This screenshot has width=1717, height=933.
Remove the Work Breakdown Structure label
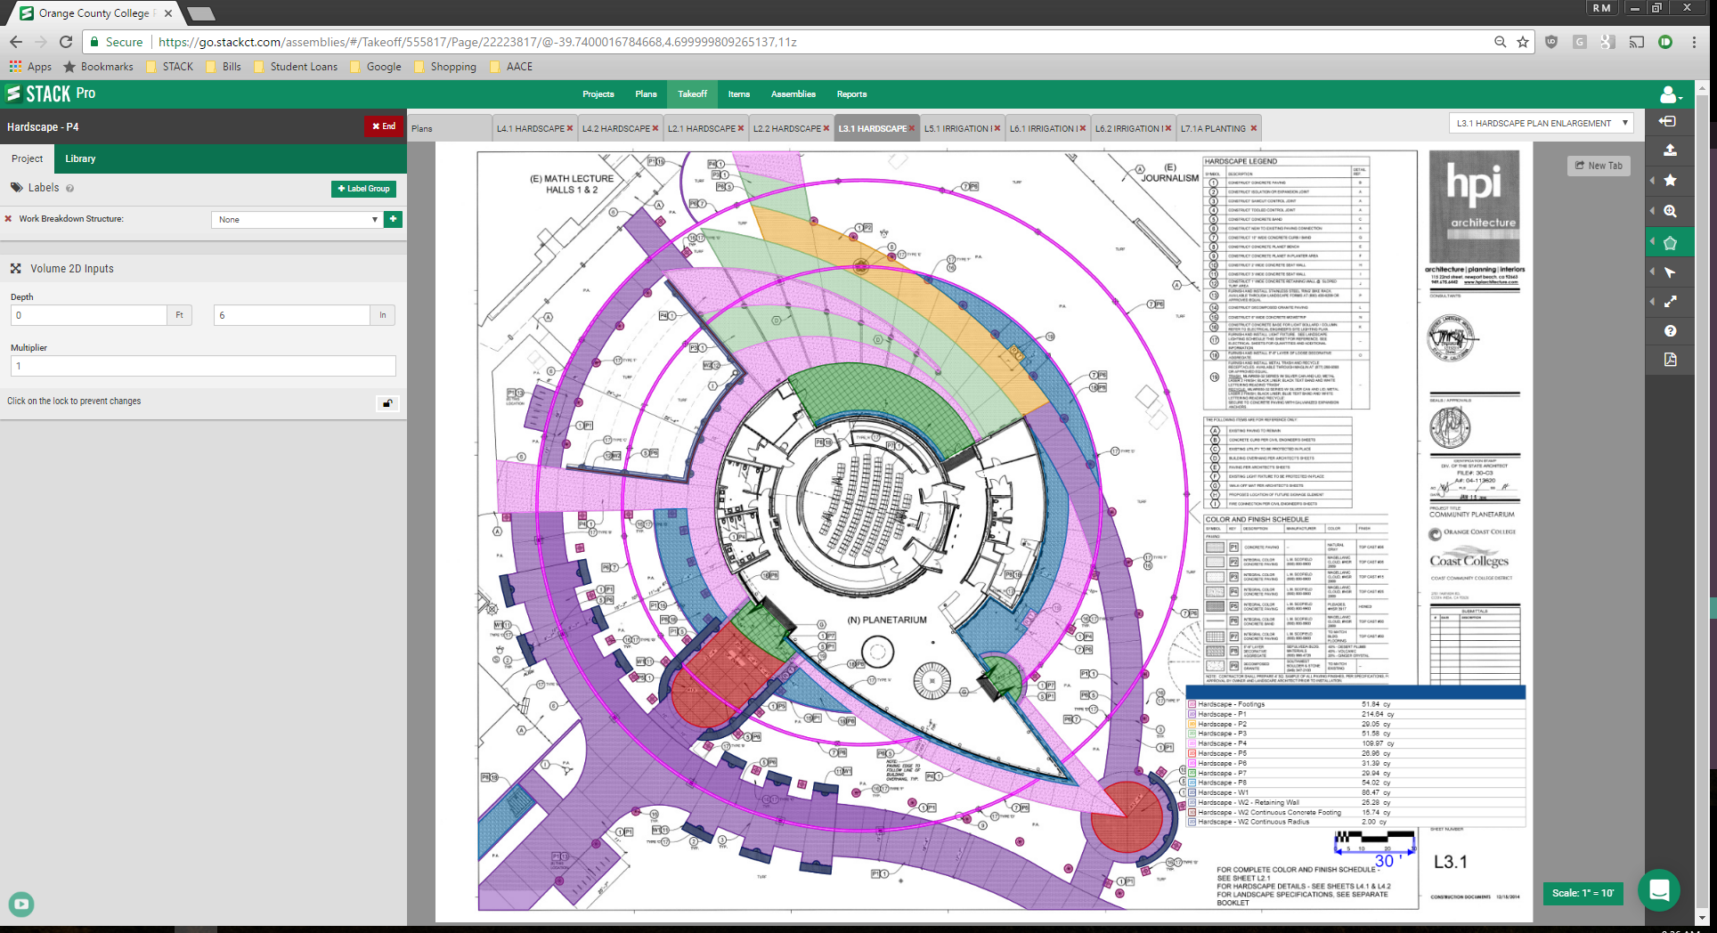click(x=9, y=219)
